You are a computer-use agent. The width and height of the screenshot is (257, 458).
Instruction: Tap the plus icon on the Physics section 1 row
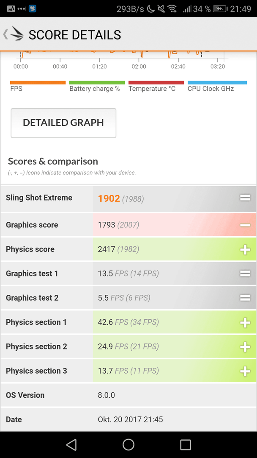coord(245,322)
